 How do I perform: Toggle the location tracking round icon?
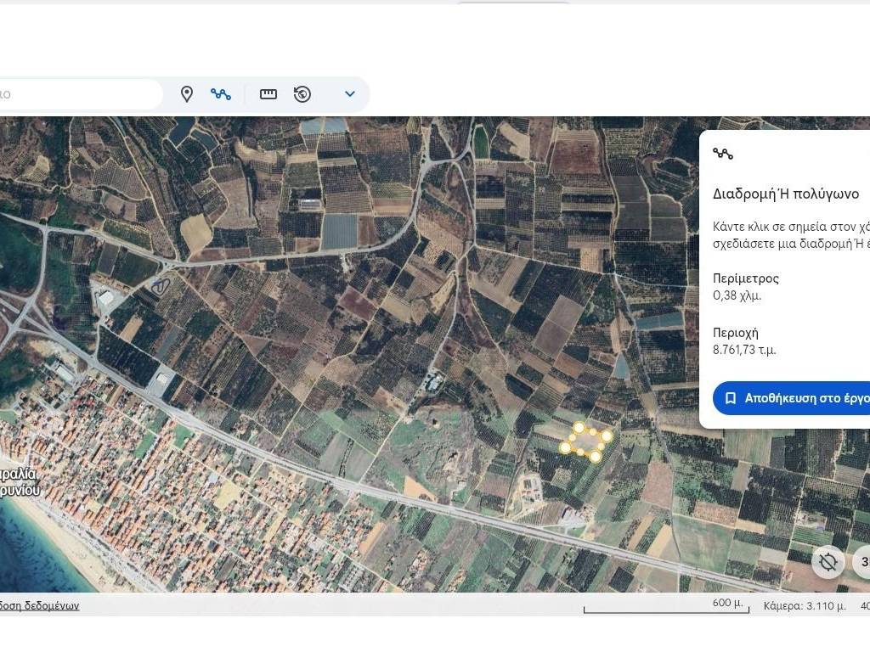(x=828, y=561)
